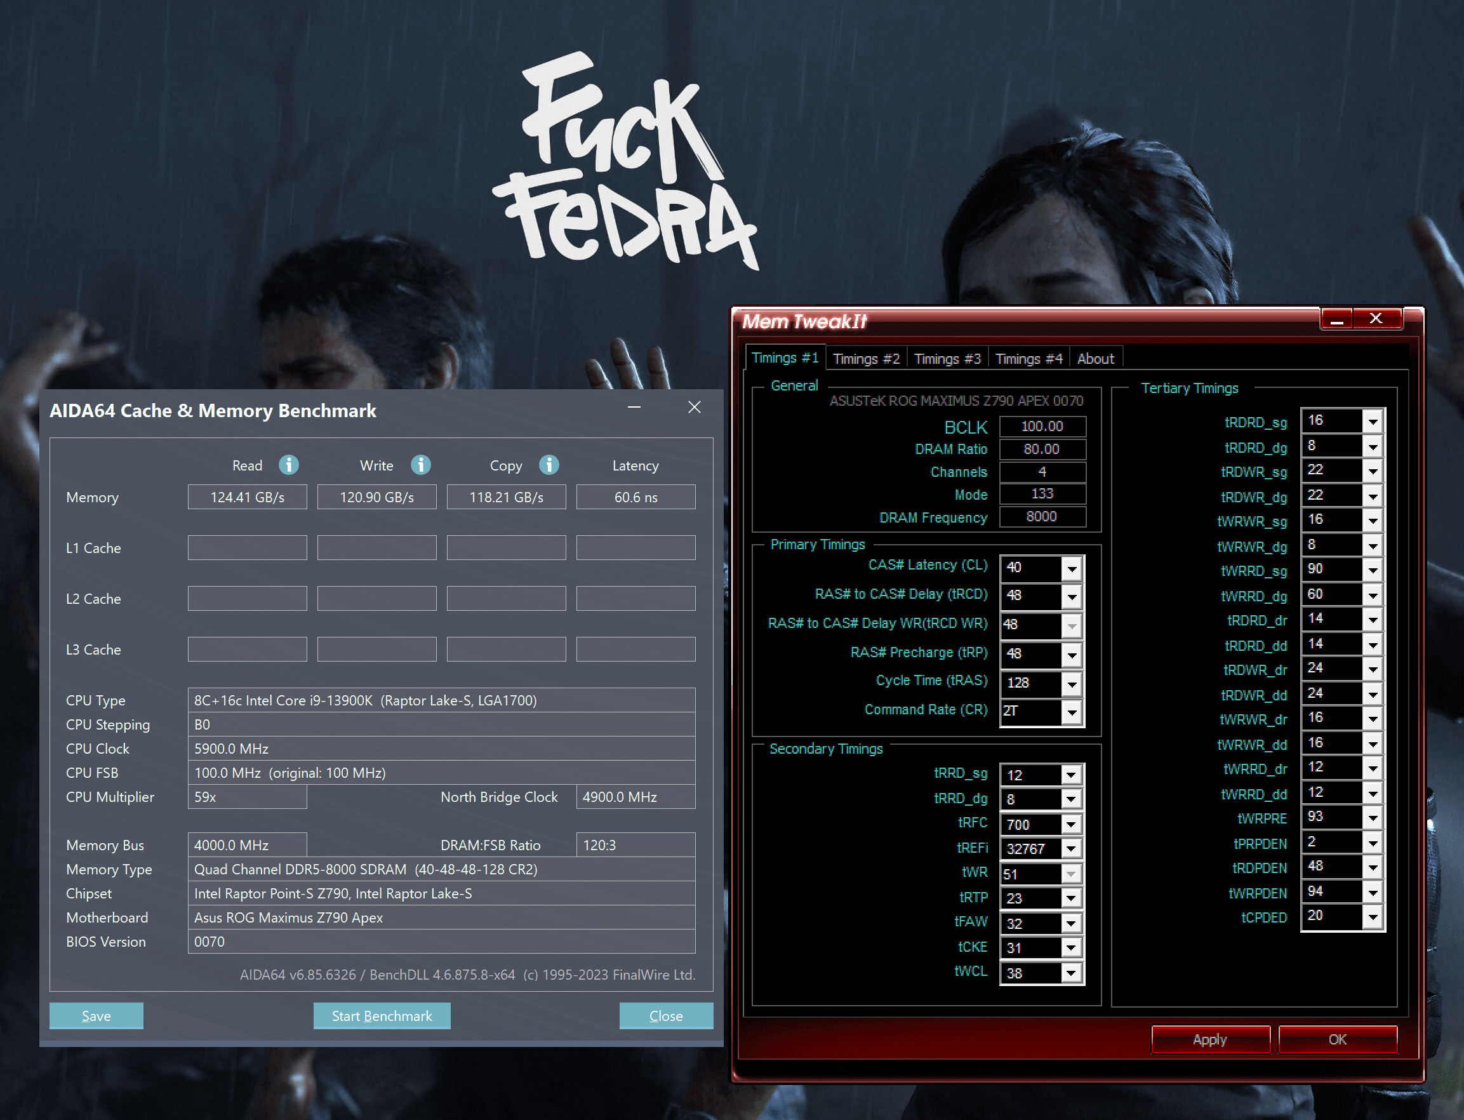Screen dimensions: 1464x1120
Task: Open the tWRRD_dg dropdown
Action: [x=1373, y=595]
